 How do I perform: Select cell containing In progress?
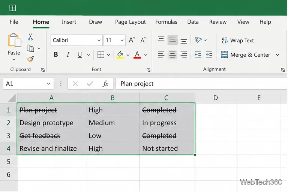click(167, 123)
